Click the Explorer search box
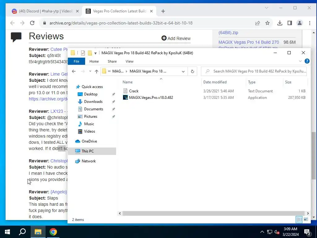This screenshot has width=317, height=238. [x=254, y=71]
